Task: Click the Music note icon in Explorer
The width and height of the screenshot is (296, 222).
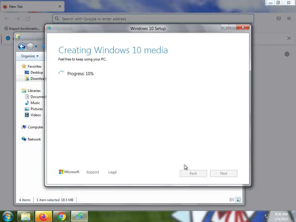Action: (x=27, y=103)
